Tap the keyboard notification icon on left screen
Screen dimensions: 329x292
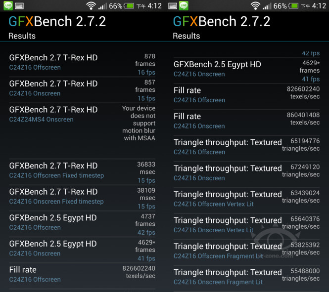pos(19,6)
